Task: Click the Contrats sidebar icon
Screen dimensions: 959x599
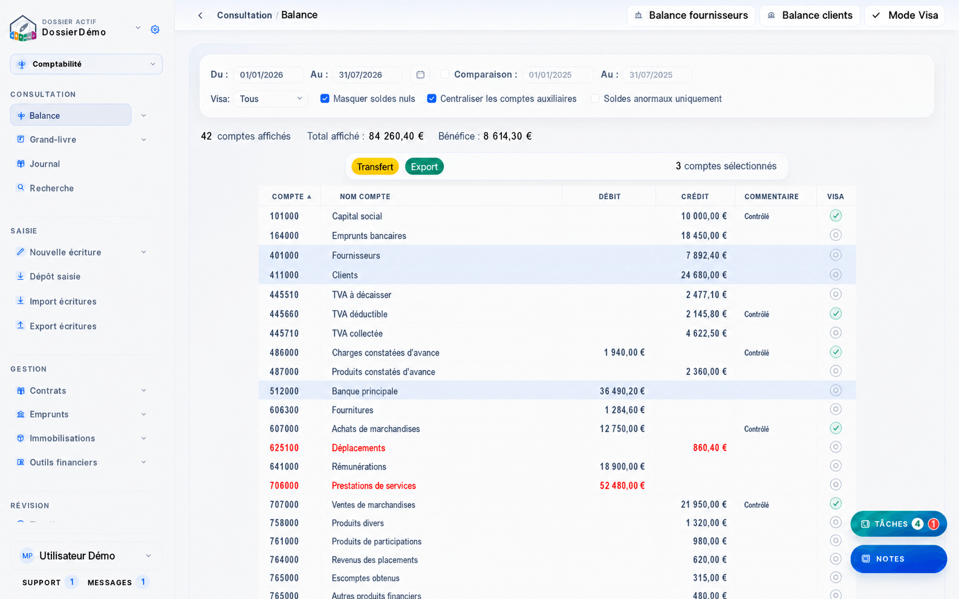Action: 21,391
